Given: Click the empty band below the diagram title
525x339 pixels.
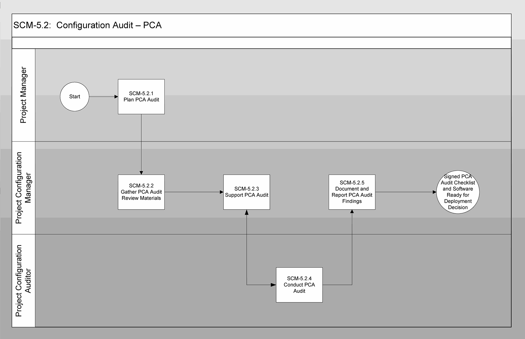Looking at the screenshot, I should pos(261,43).
